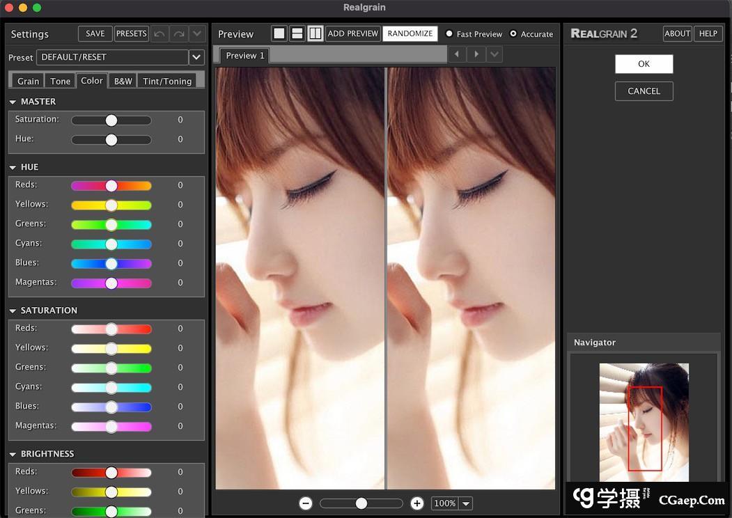The width and height of the screenshot is (732, 518).
Task: Open the Preset dropdown list
Action: coord(196,57)
